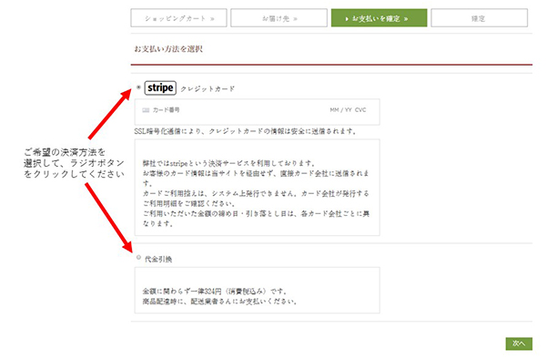Open the お支払いを確定 step
The width and height of the screenshot is (546, 359).
pos(379,18)
